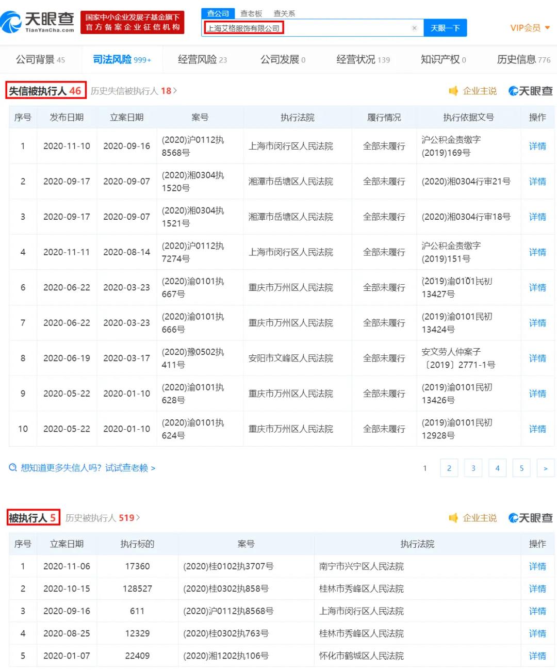This screenshot has width=557, height=670.
Task: Expand 历史被执行人 519 records
Action: click(97, 518)
